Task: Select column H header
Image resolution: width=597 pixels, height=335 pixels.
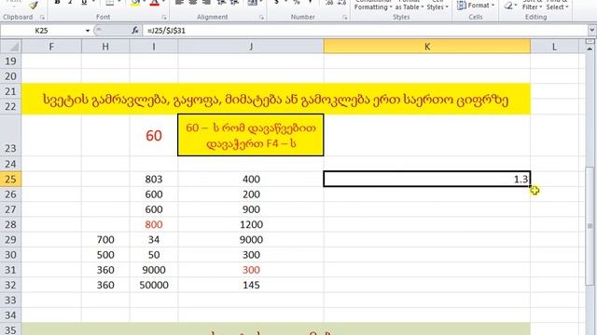Action: coord(105,47)
